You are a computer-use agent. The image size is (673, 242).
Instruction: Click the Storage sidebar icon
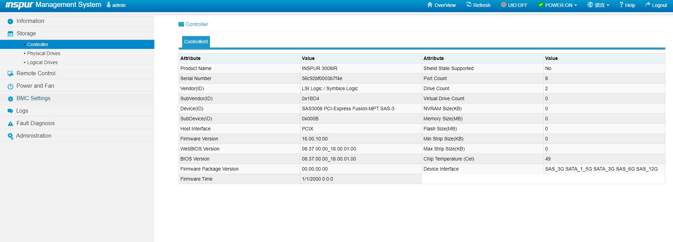(x=10, y=34)
